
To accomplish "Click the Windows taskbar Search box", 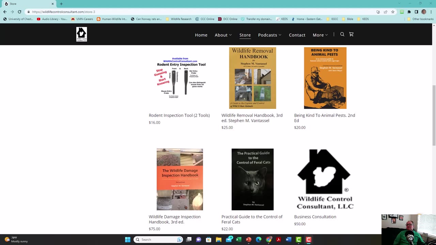I will (x=158, y=240).
